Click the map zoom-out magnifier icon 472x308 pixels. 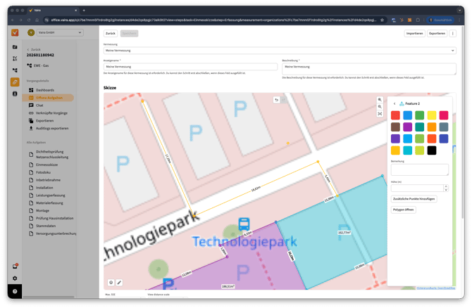[380, 107]
